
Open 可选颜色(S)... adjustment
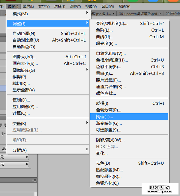pyautogui.click(x=129, y=130)
